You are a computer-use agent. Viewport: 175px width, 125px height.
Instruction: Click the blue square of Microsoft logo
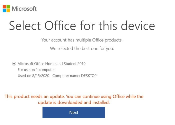4,10
